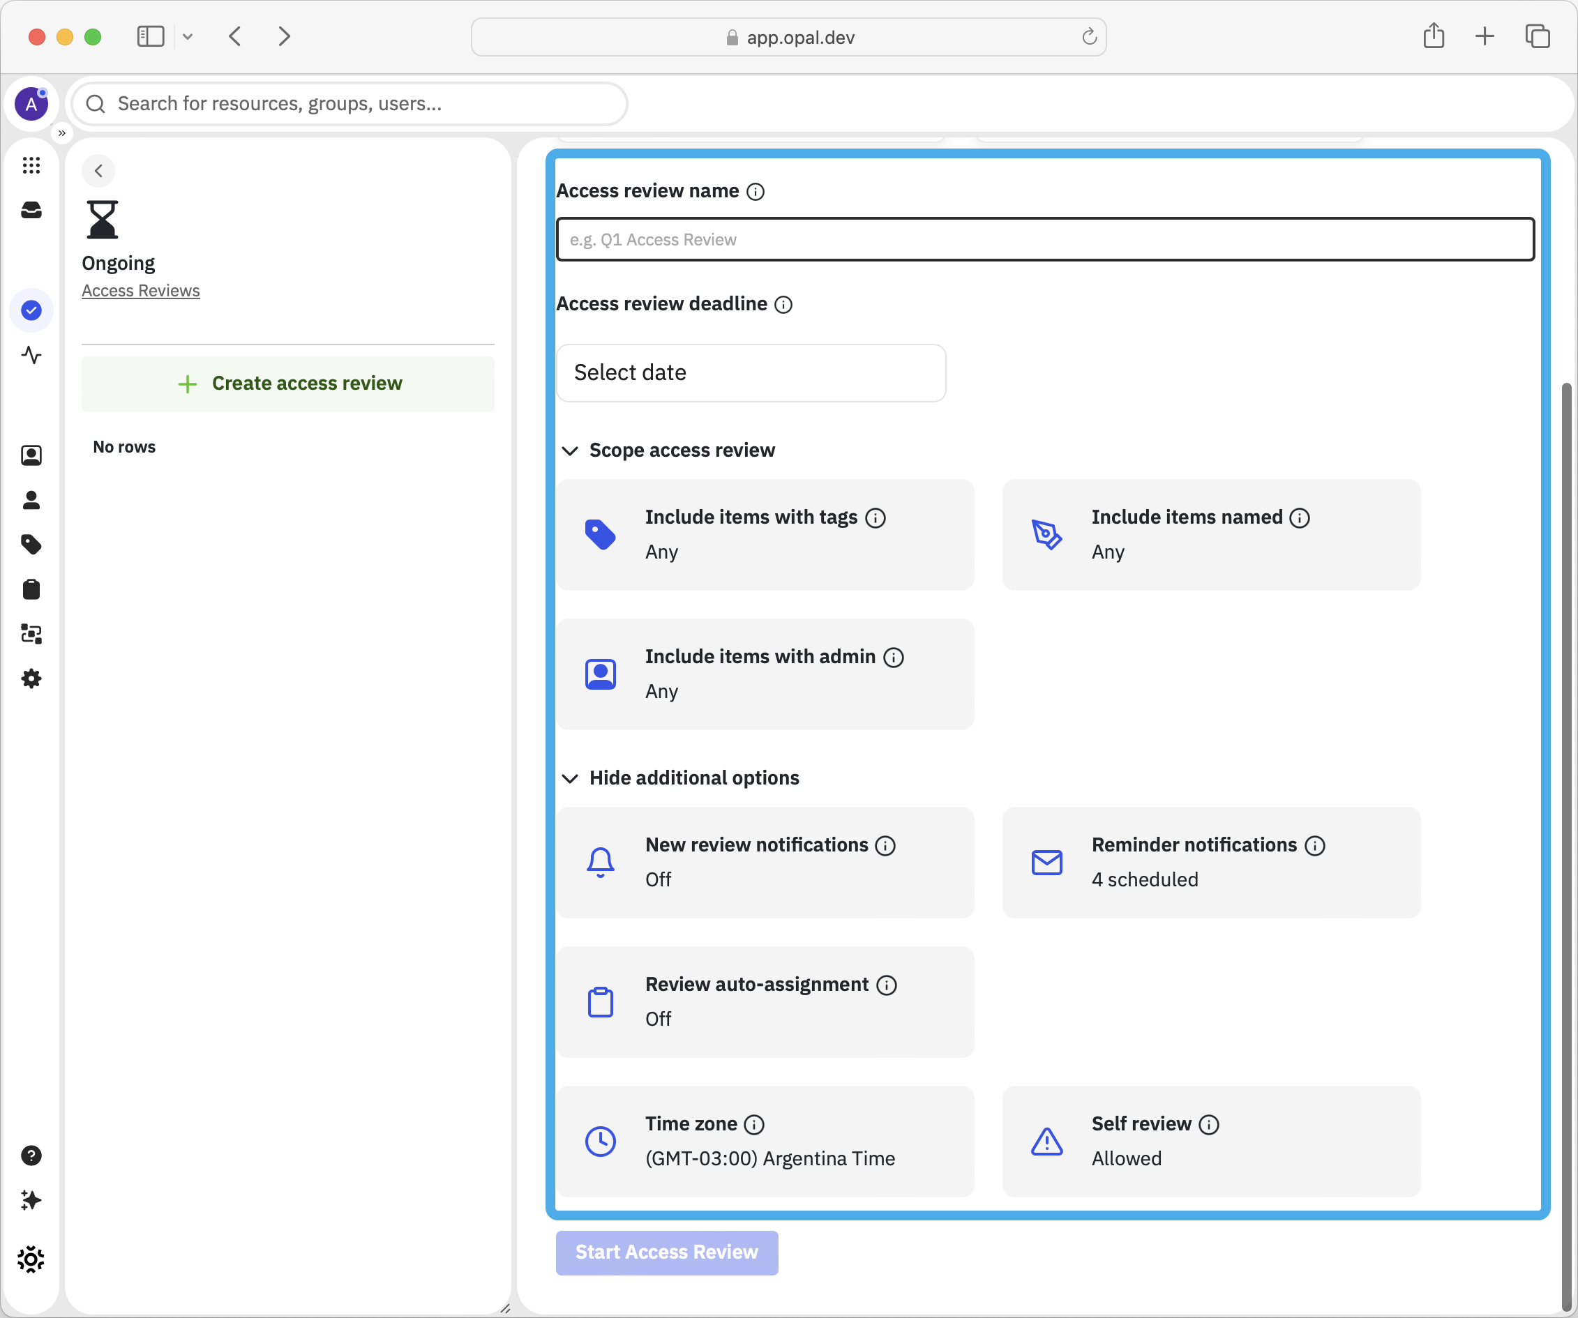Open the configuration templates sidebar icon
1578x1318 pixels.
31,634
